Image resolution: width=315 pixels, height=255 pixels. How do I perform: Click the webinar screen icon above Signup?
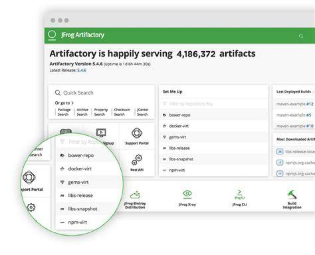point(101,133)
